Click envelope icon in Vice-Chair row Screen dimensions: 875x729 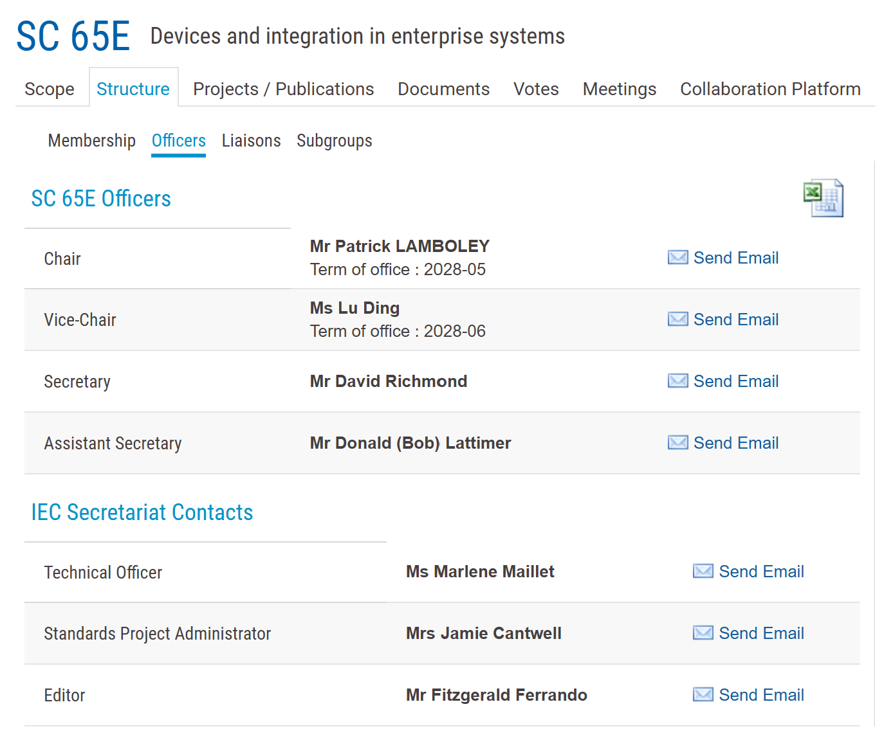[x=677, y=319]
